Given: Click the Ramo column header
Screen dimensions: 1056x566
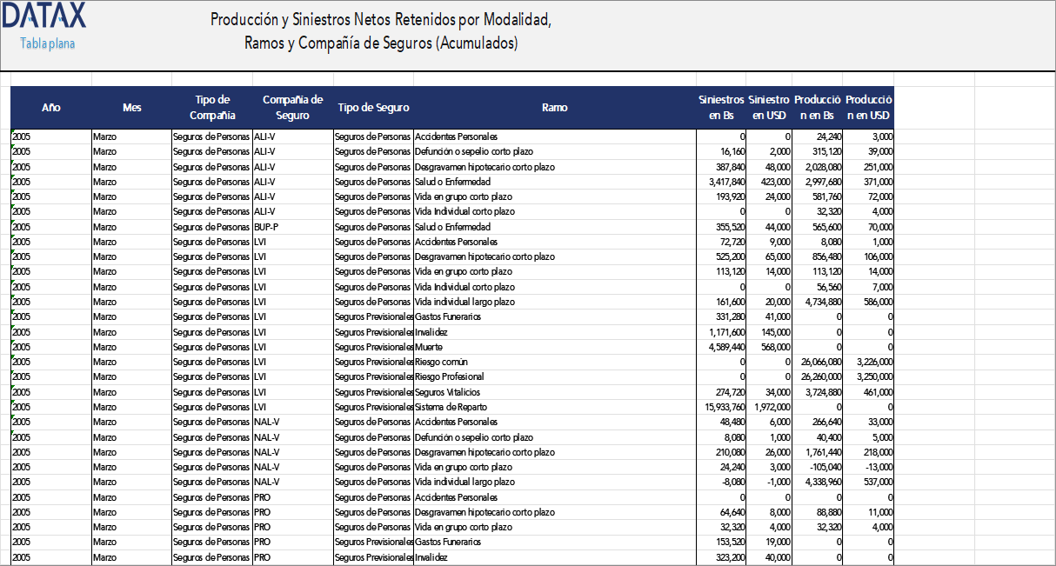Looking at the screenshot, I should [x=554, y=108].
